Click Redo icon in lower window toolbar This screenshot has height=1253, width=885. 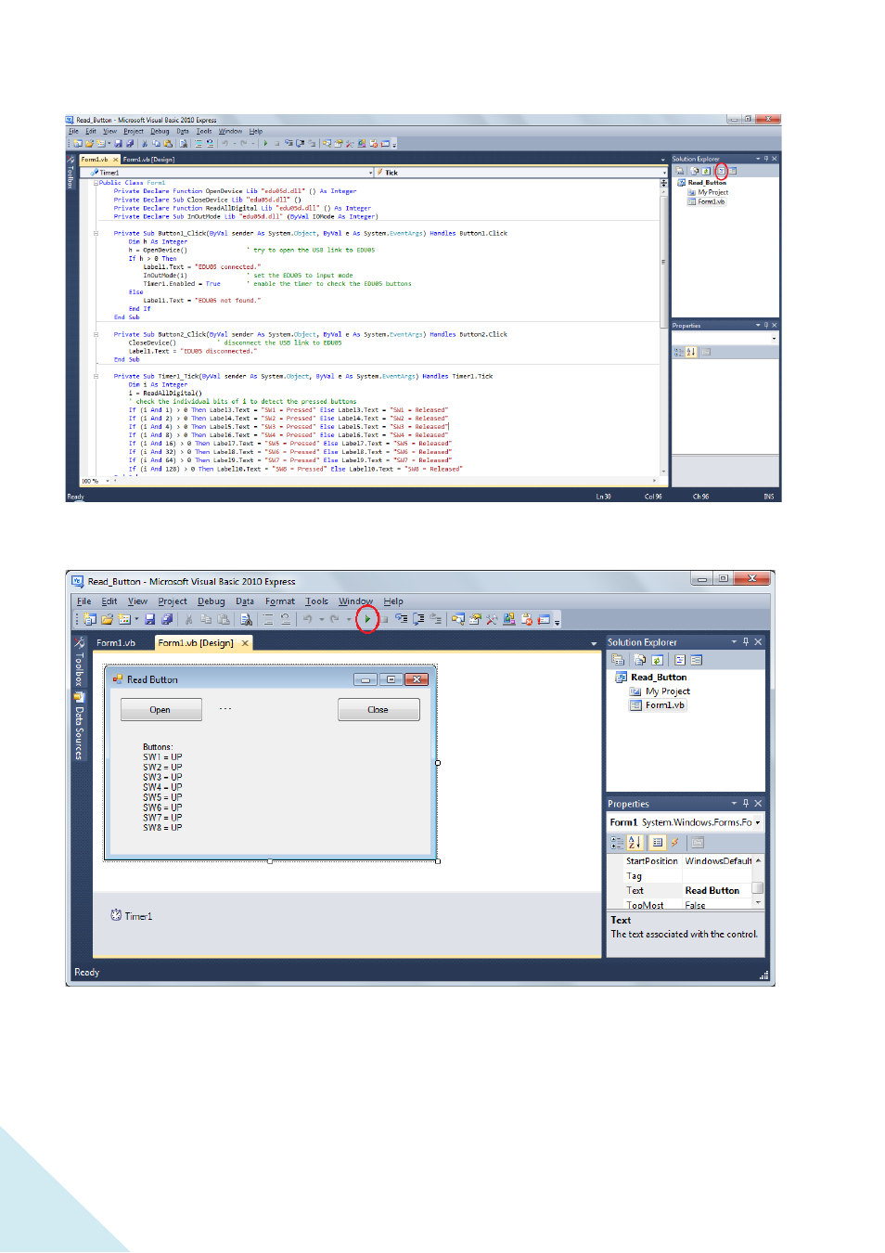pyautogui.click(x=336, y=619)
